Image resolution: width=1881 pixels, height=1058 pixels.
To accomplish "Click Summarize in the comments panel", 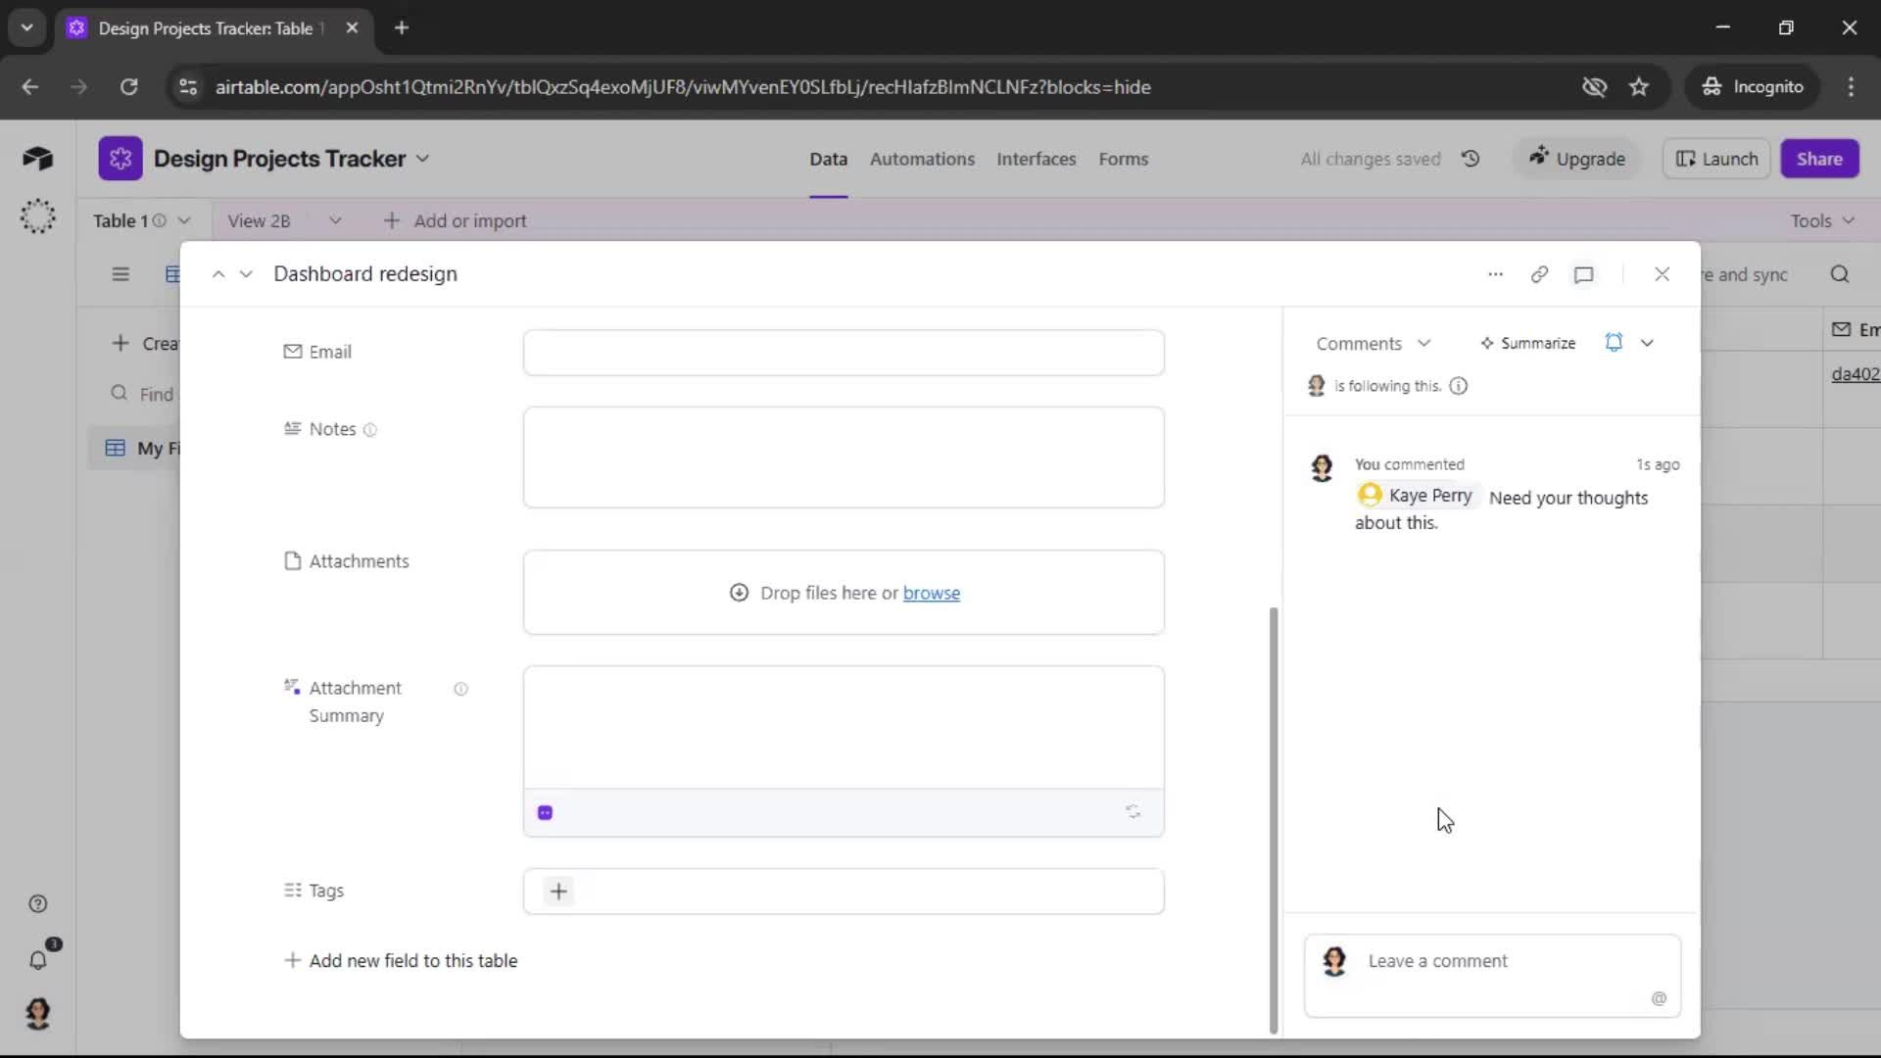I will coord(1527,344).
